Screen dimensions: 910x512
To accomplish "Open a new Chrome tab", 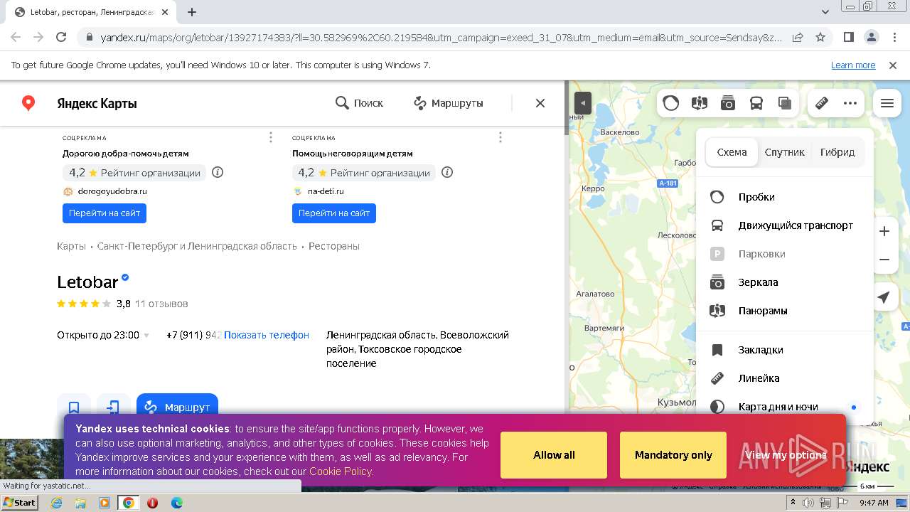I will (x=192, y=12).
